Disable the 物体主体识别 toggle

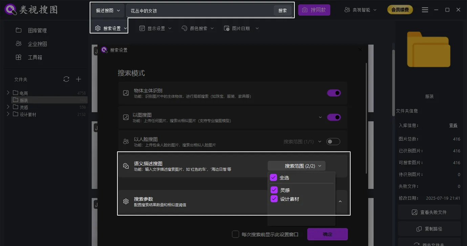click(x=334, y=93)
